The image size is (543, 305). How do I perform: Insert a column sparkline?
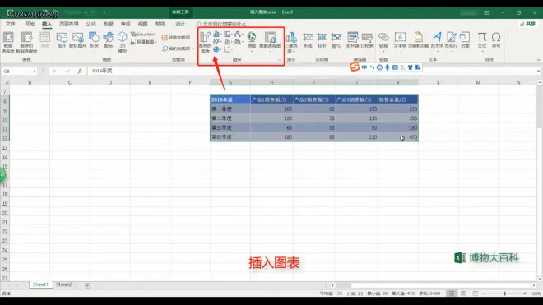[322, 40]
